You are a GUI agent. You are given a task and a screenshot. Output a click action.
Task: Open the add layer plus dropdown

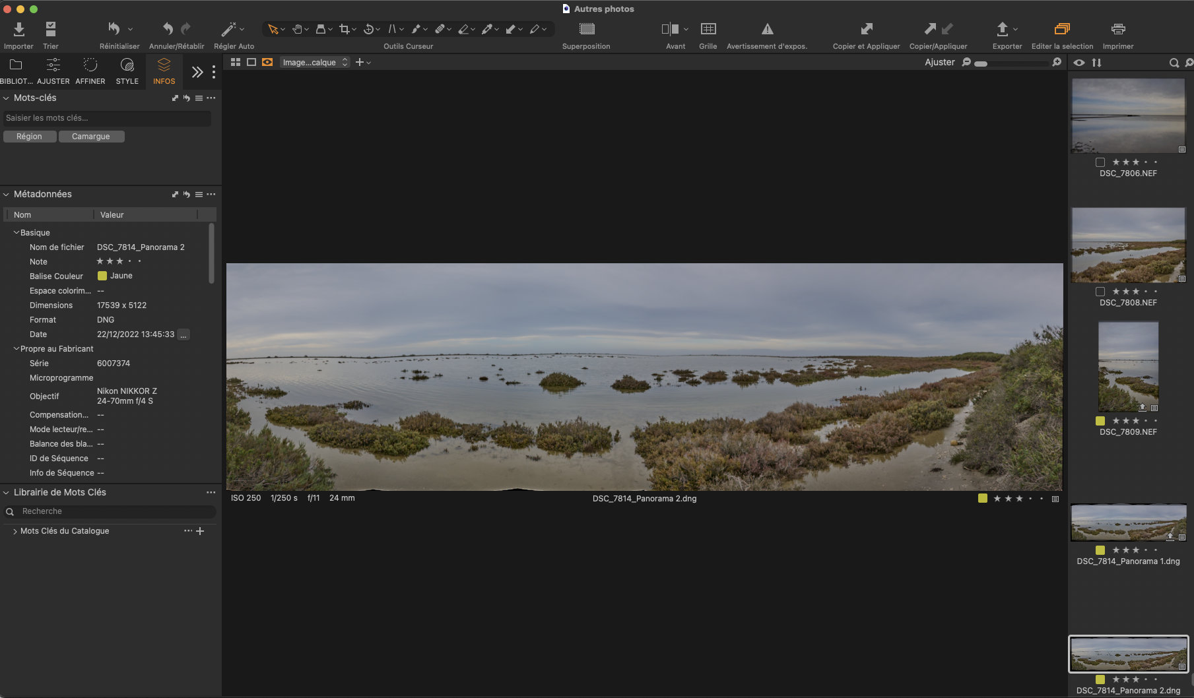tap(363, 62)
